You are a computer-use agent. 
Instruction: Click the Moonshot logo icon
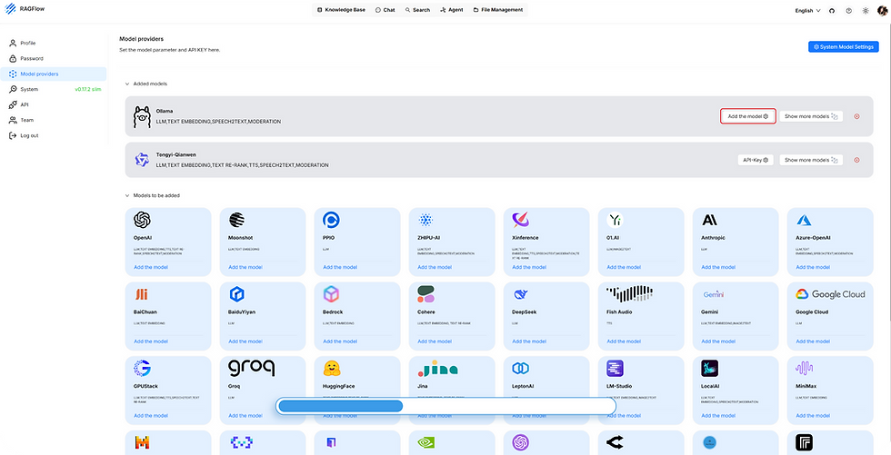pyautogui.click(x=237, y=220)
